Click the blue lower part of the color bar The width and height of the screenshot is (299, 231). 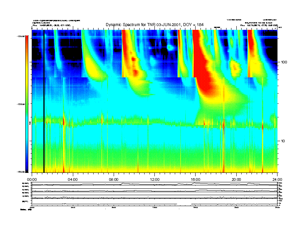pos(27,156)
